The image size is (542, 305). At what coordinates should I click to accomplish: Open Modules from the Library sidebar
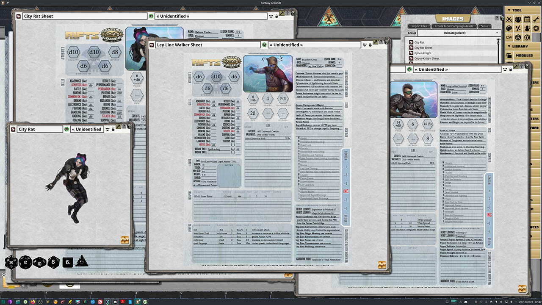coord(524,55)
